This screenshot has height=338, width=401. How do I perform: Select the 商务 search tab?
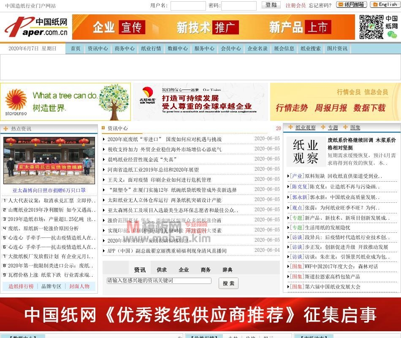[x=206, y=270]
